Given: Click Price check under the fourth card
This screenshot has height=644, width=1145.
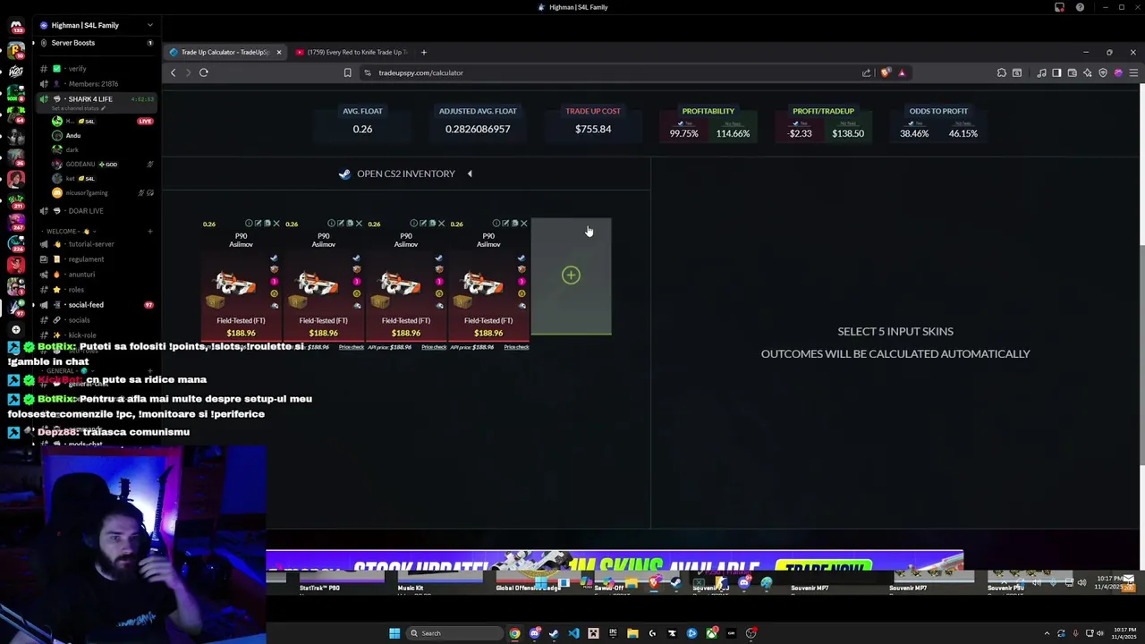Looking at the screenshot, I should pos(516,347).
